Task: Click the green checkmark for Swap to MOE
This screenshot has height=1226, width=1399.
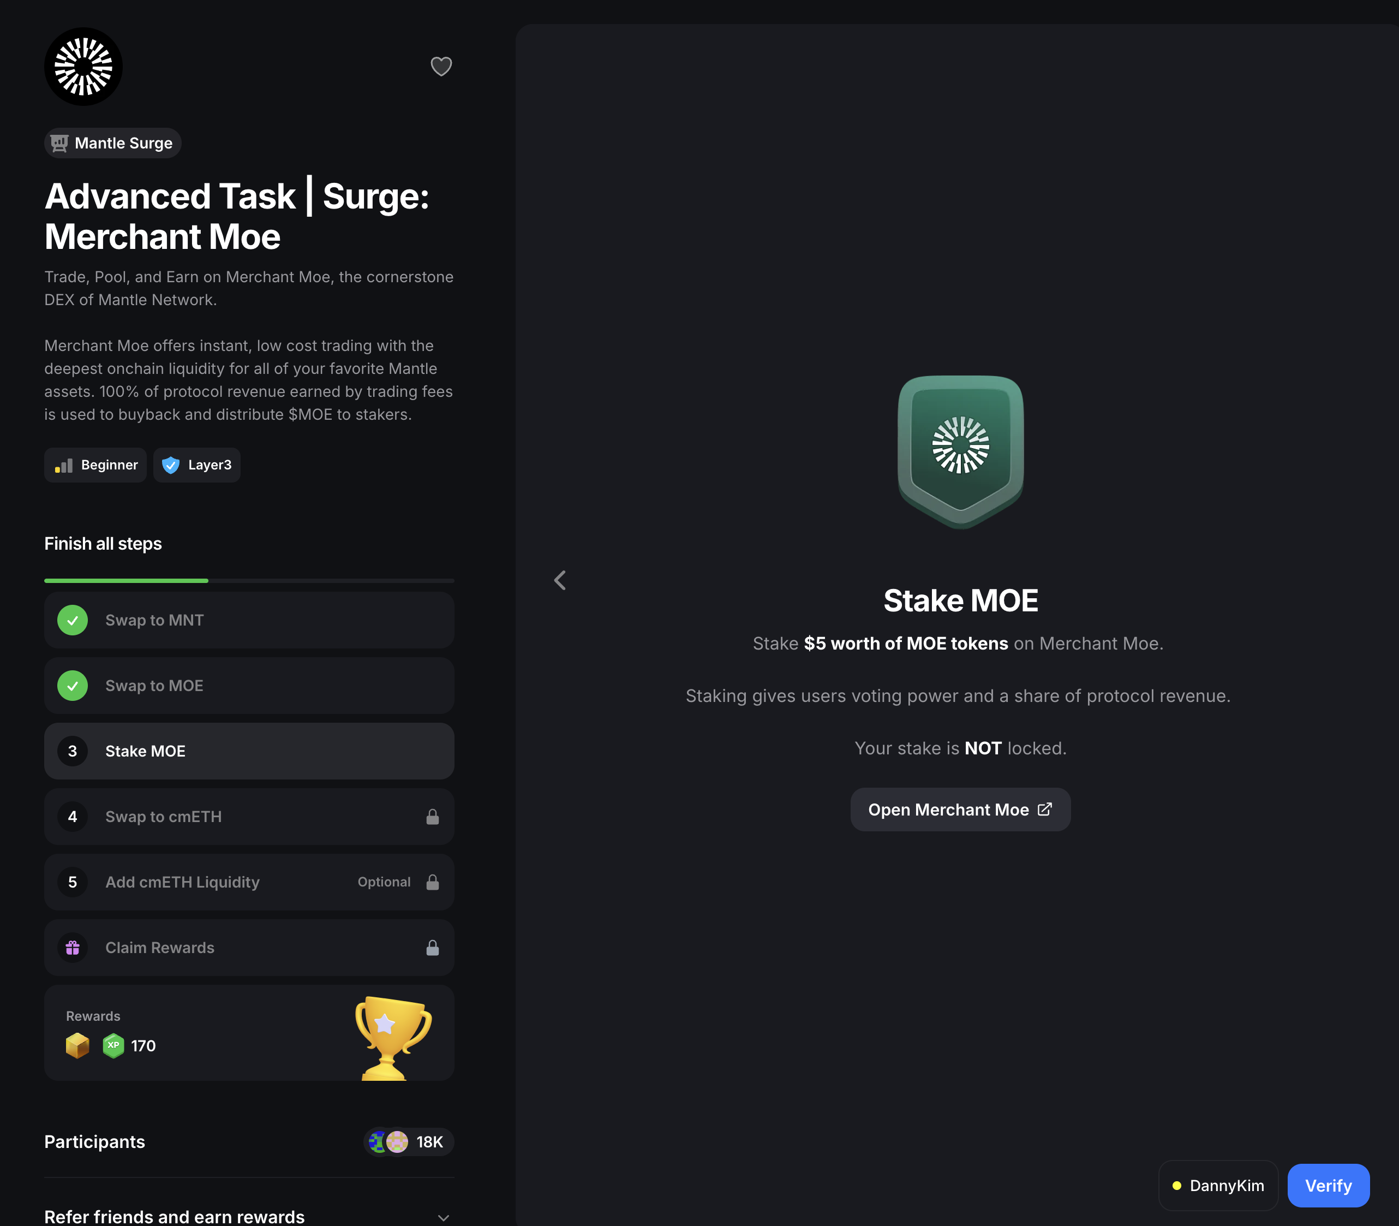Action: point(73,686)
